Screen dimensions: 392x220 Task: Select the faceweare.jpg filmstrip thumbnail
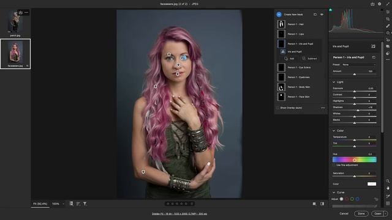(x=15, y=52)
